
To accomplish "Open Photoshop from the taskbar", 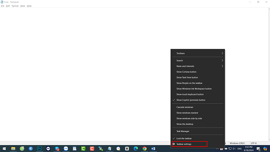I will pos(39,149).
